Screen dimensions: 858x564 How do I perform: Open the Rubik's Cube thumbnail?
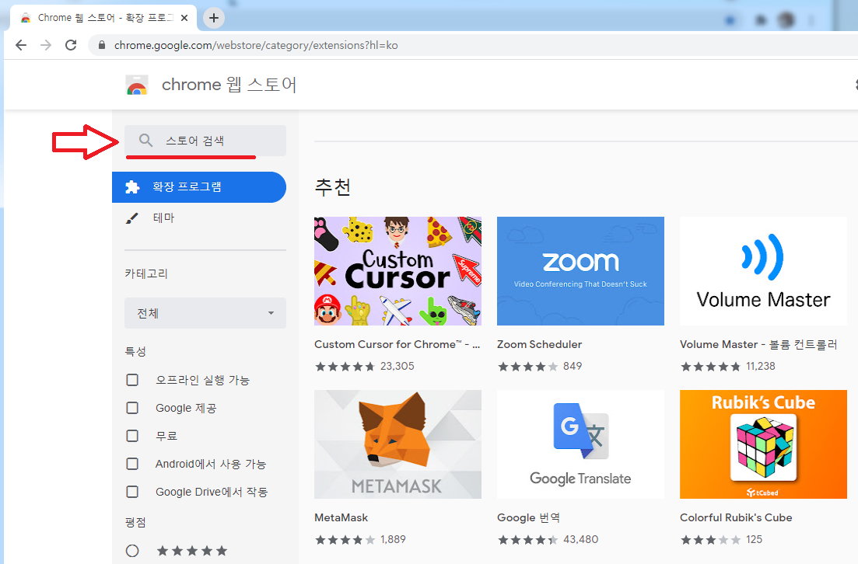[763, 444]
